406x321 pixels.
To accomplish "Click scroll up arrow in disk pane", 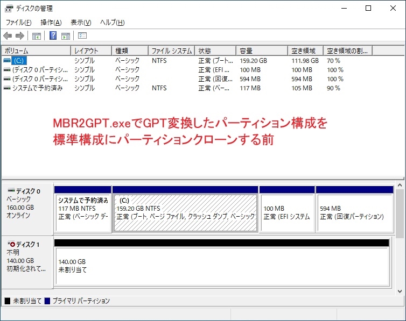I will coord(400,186).
